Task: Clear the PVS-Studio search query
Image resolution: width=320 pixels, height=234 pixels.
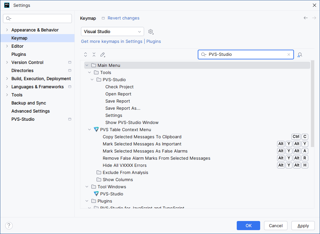Action: [x=289, y=54]
